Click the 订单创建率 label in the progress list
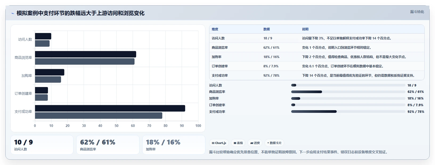The width and height of the screenshot is (435, 165). tap(217, 105)
